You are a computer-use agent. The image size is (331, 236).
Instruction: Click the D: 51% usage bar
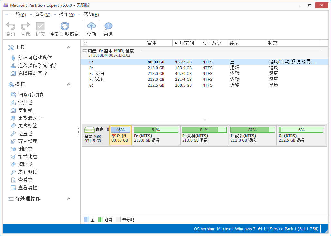pos(156,130)
